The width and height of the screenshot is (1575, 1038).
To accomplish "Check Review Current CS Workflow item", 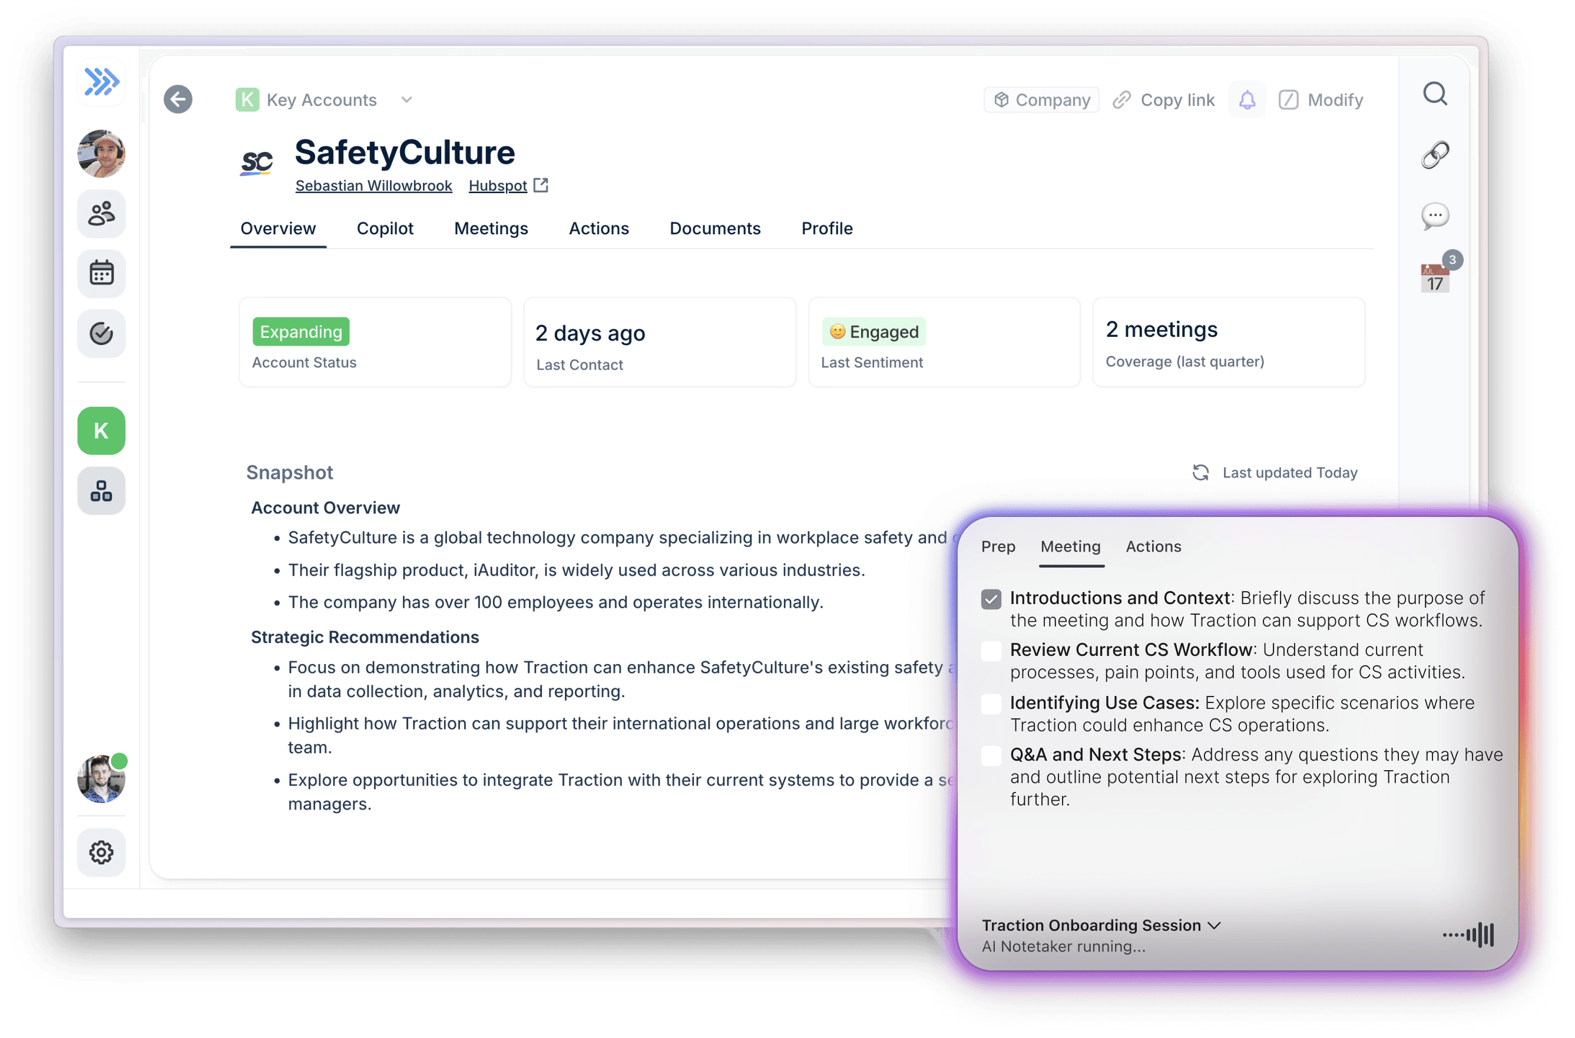I will [991, 651].
